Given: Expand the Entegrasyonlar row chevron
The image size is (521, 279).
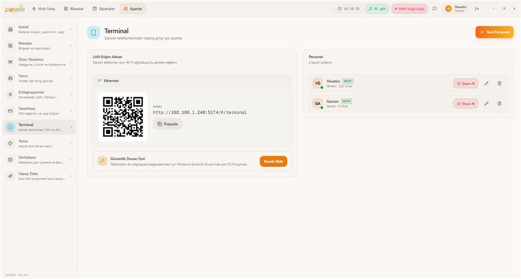Looking at the screenshot, I should pyautogui.click(x=71, y=95).
